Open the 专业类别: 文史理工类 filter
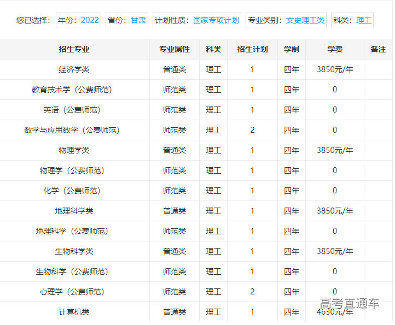Screen dimensions: 395x325 pos(286,20)
